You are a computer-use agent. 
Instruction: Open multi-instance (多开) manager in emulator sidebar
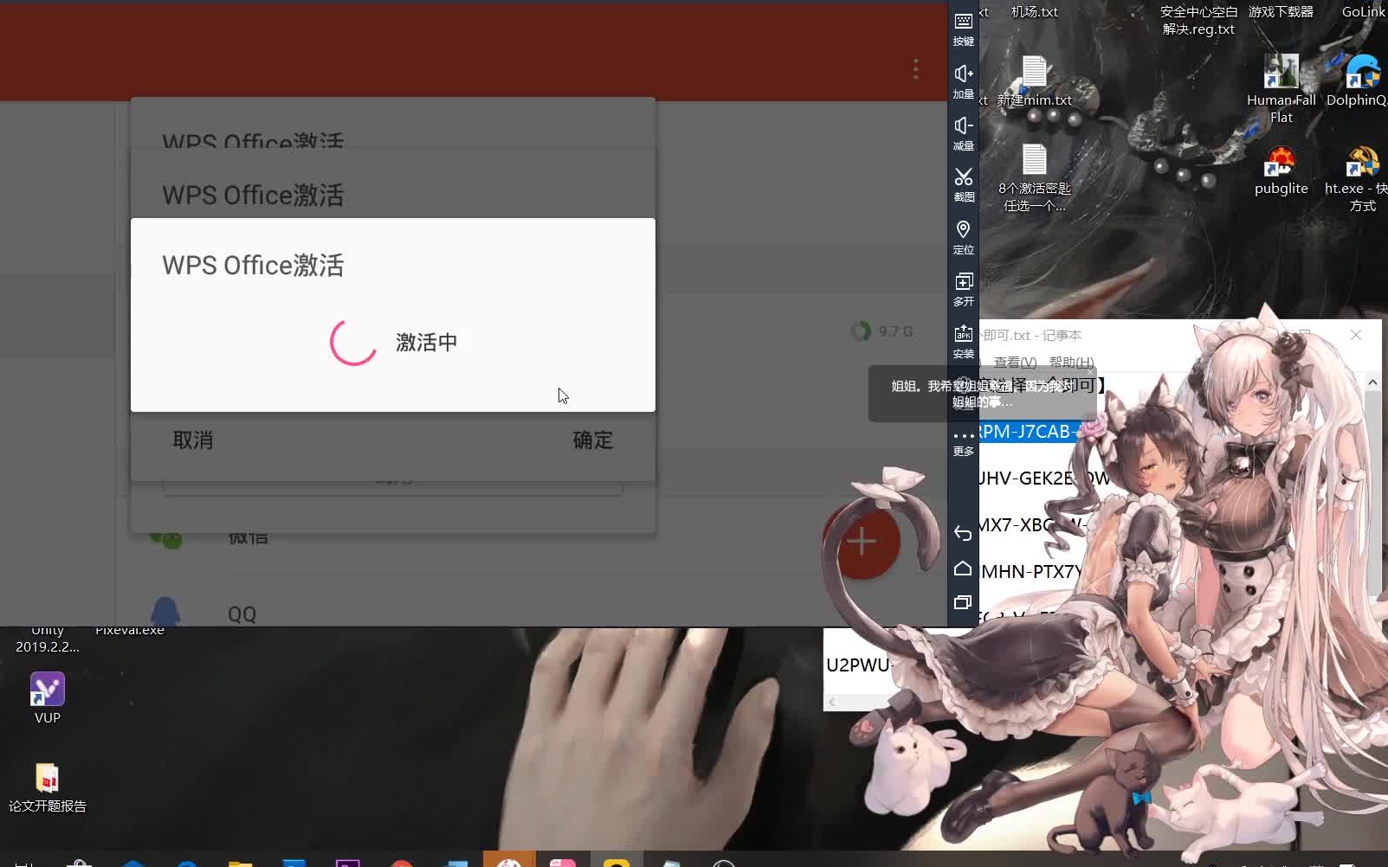pyautogui.click(x=964, y=289)
